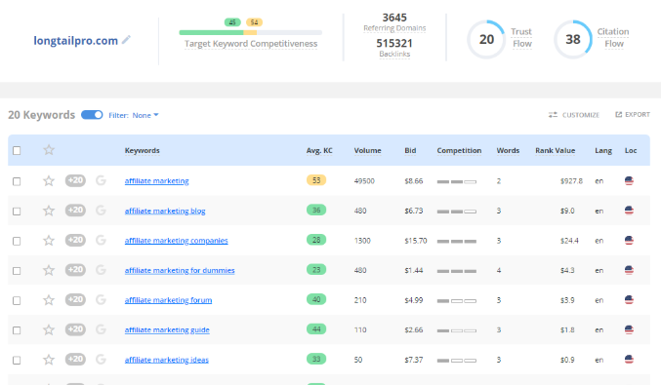Viewport: 661px width, 385px height.
Task: Star the affiliate marketing guide row
Action: [x=49, y=329]
